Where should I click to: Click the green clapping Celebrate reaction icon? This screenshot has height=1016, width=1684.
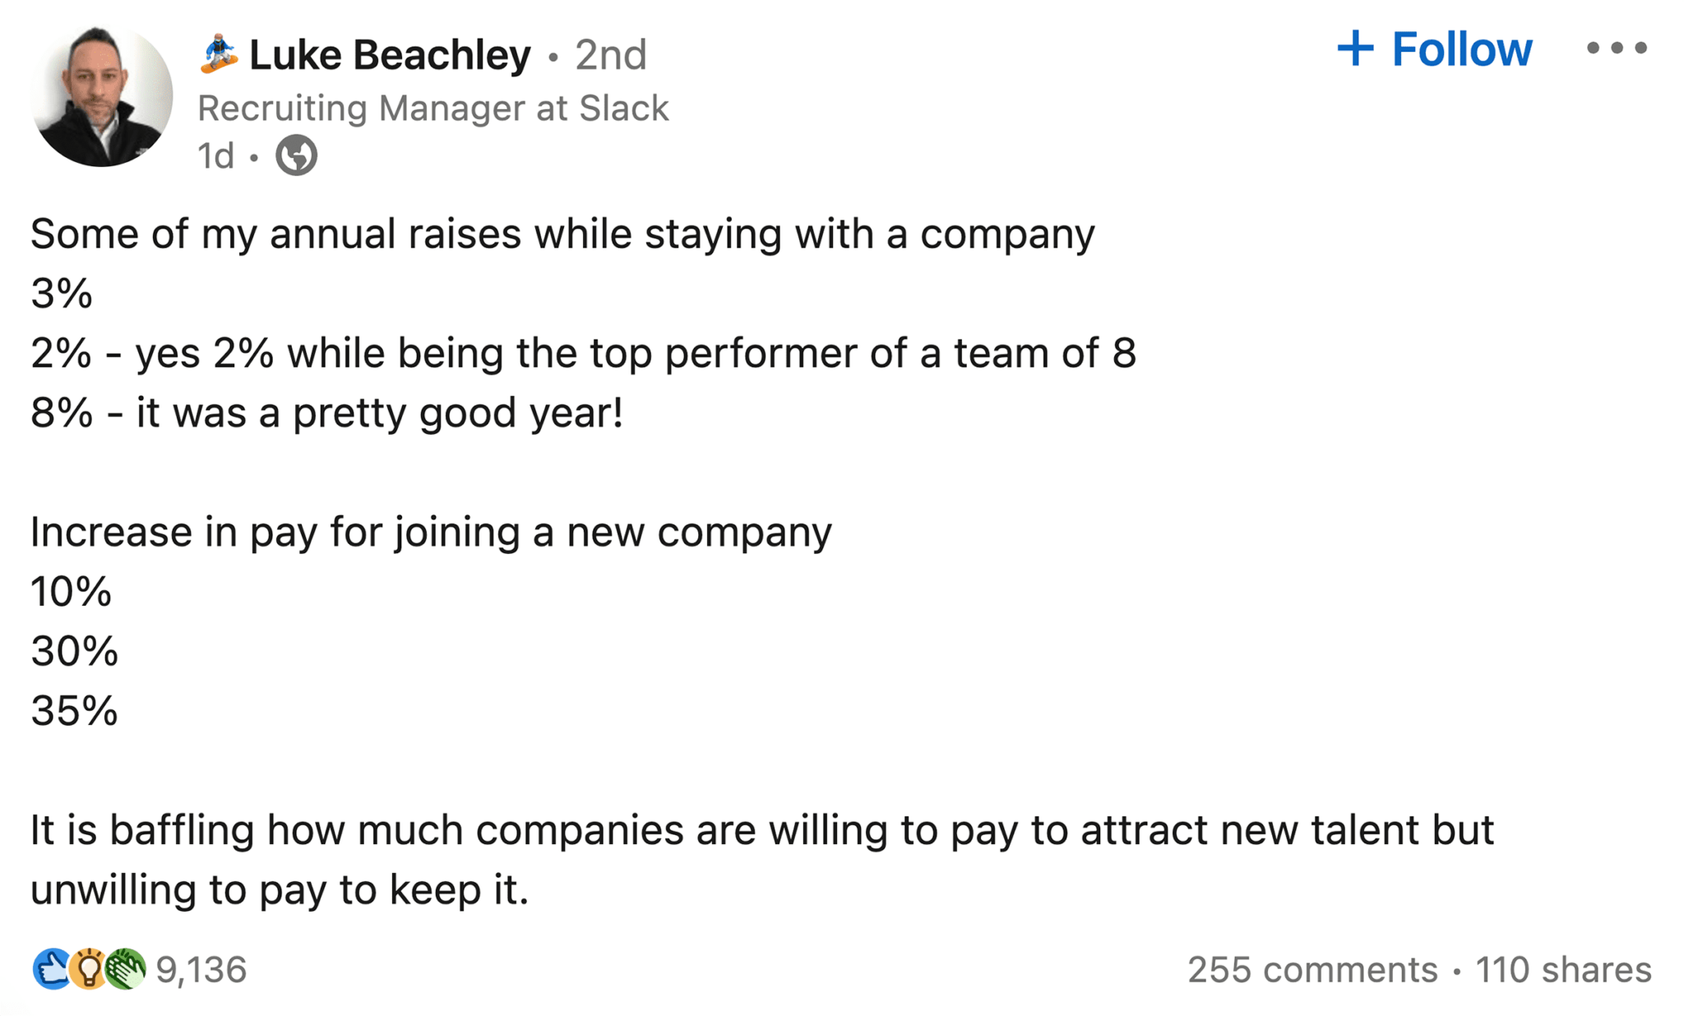click(x=125, y=969)
